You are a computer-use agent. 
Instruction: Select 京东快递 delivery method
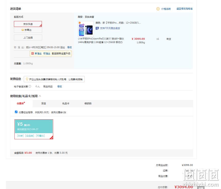click(28, 24)
